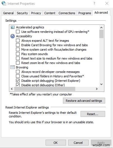
Task: Toggle Play system sounds checkbox
Action: click(18, 54)
